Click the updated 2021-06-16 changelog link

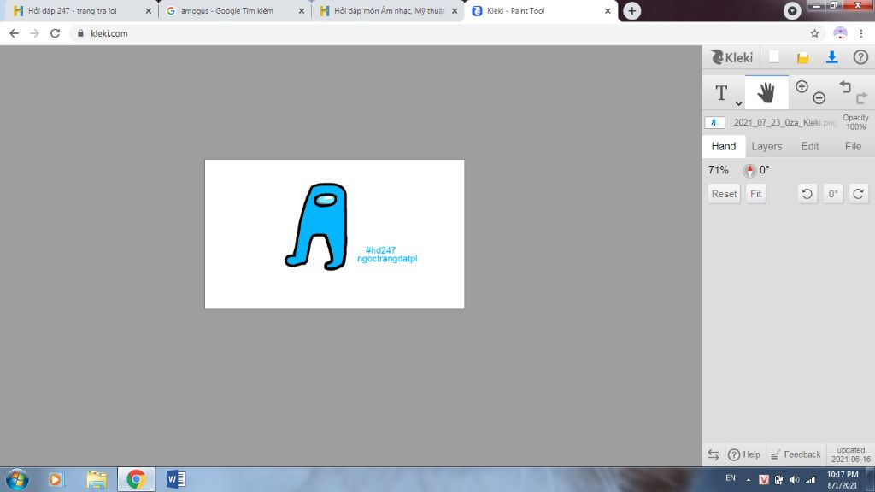click(x=851, y=454)
